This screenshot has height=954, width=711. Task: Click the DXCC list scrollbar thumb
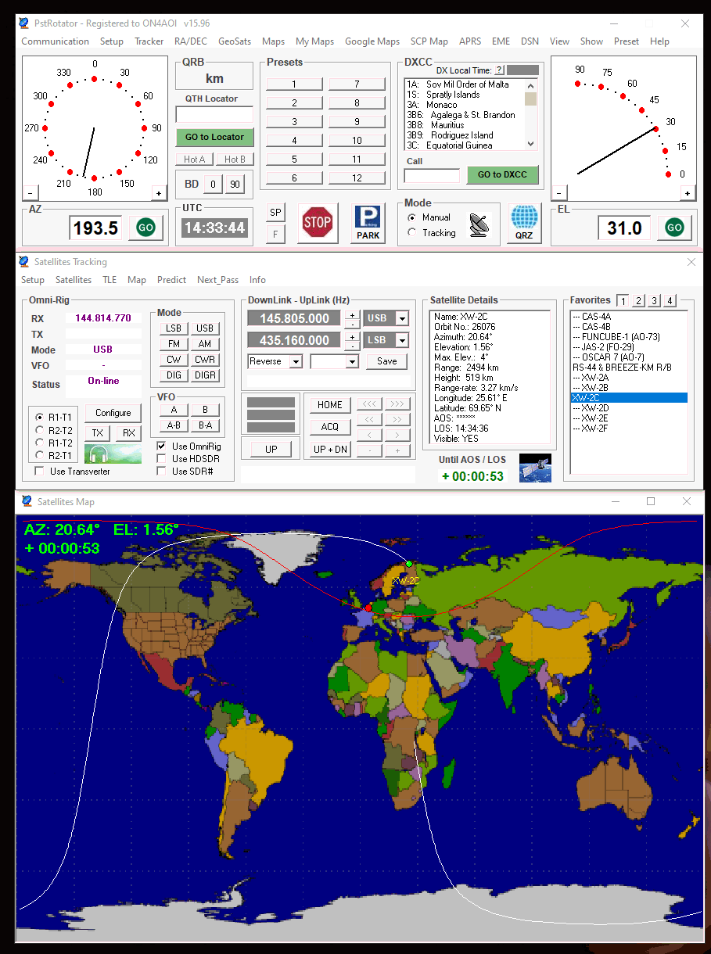tap(531, 99)
